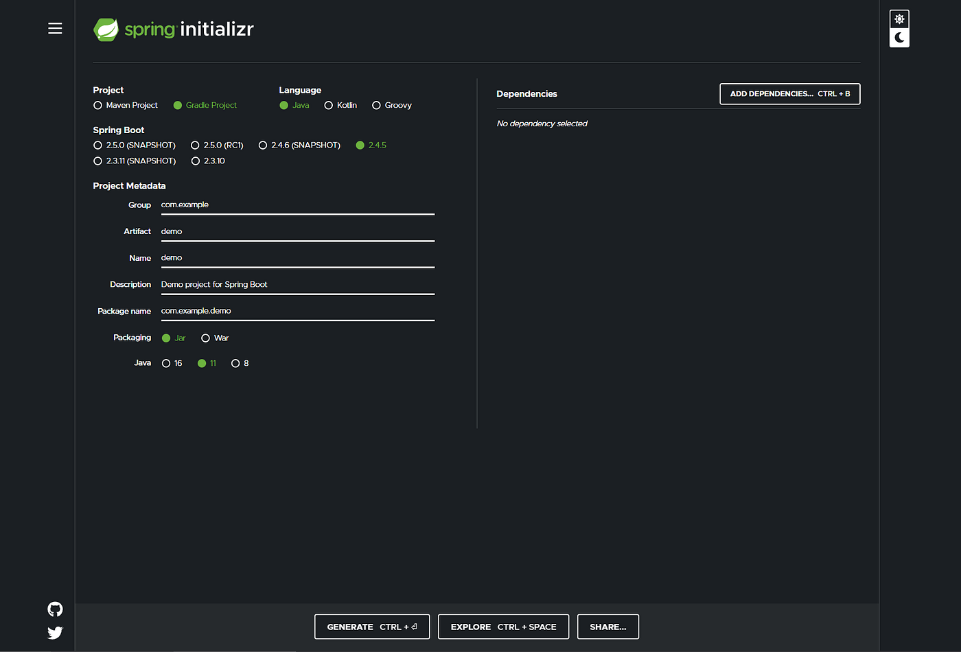Open the GitHub icon in the sidebar

pos(54,609)
